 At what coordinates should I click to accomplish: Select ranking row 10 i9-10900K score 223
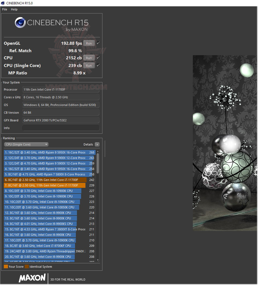(50, 202)
